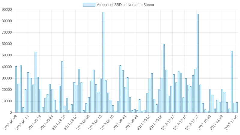Click the 2017-08-17 bar at about 53000
The image size is (240, 135).
pos(35,82)
